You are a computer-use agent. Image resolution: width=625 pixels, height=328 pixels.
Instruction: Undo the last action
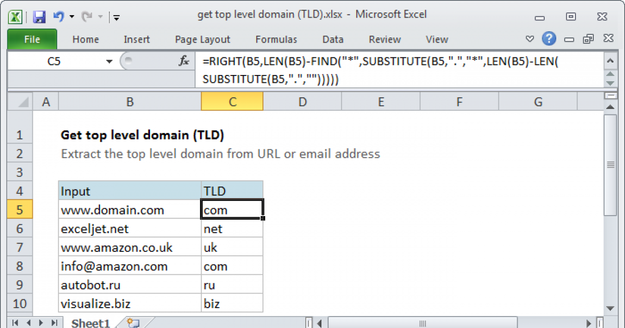pyautogui.click(x=57, y=15)
